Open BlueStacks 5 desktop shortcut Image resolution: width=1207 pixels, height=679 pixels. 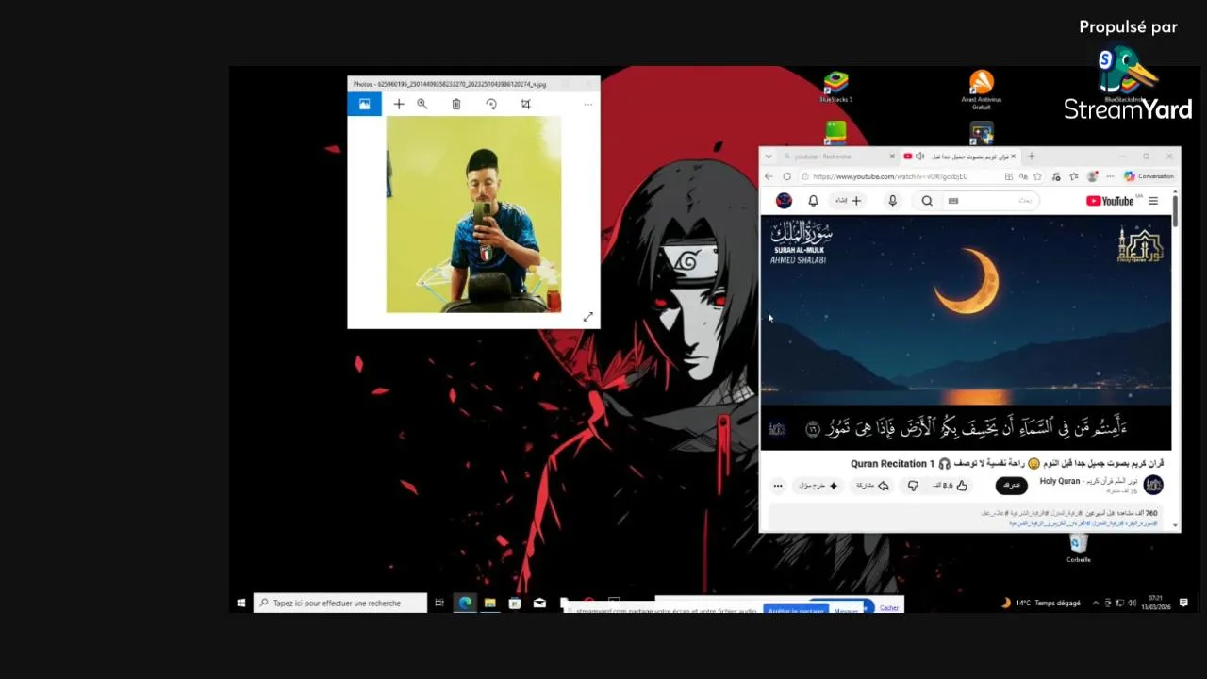pyautogui.click(x=835, y=87)
